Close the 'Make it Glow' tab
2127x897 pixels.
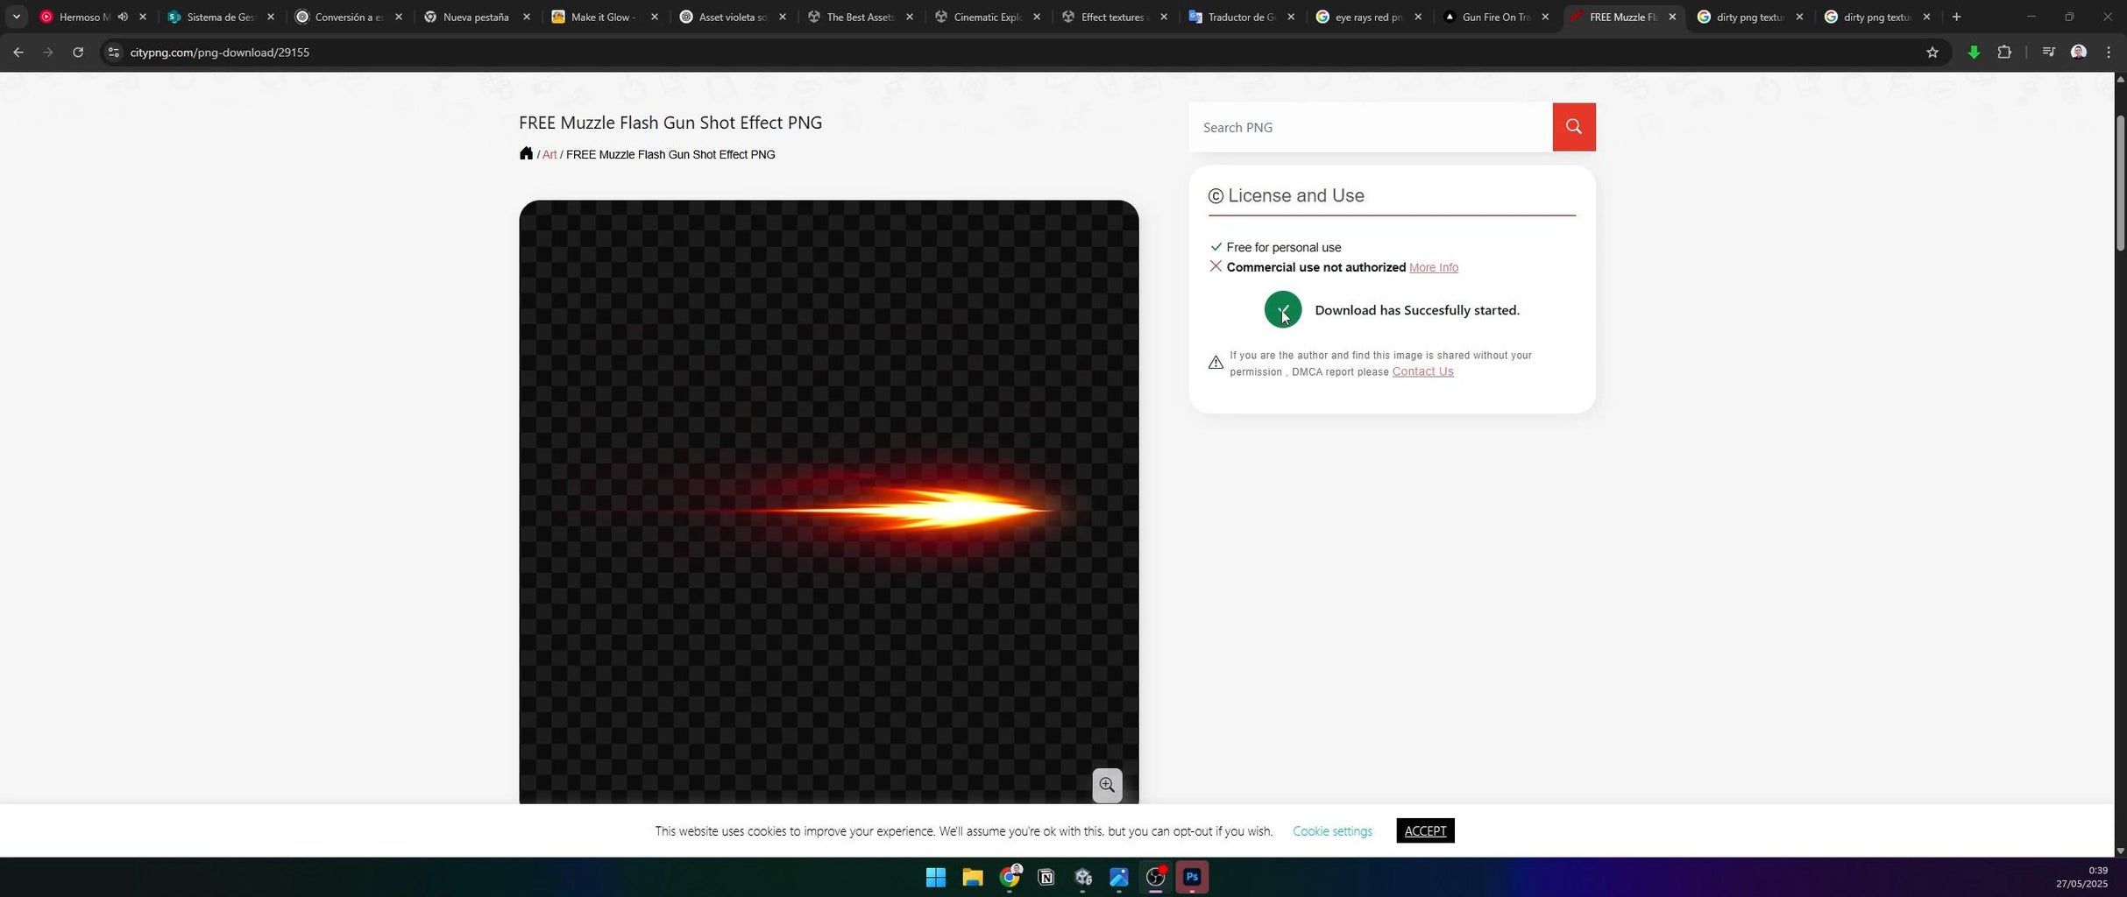tap(655, 17)
